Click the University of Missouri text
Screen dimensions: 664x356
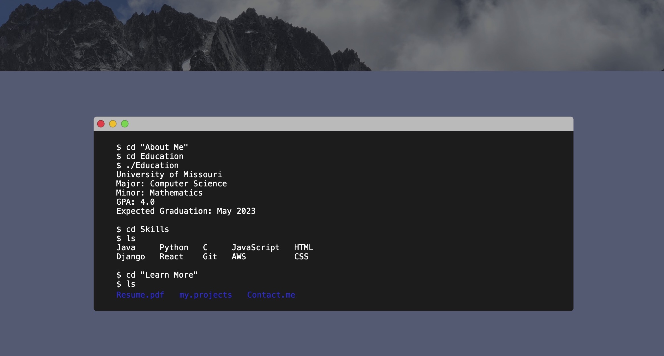click(169, 174)
